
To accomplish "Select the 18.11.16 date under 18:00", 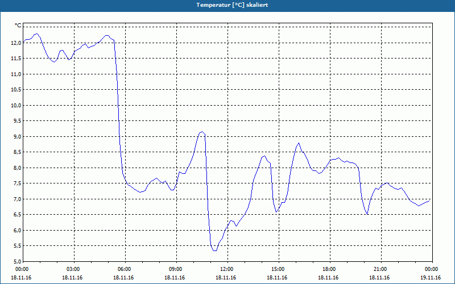I will coord(328,278).
